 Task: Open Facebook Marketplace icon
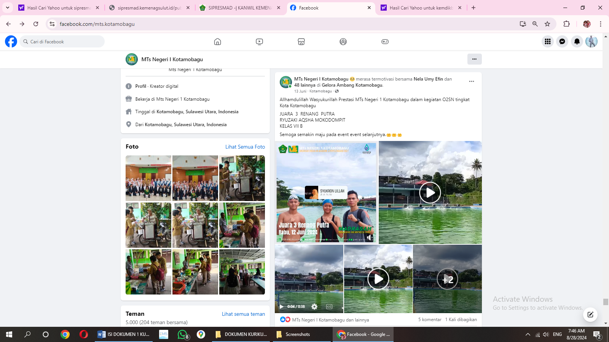click(301, 42)
